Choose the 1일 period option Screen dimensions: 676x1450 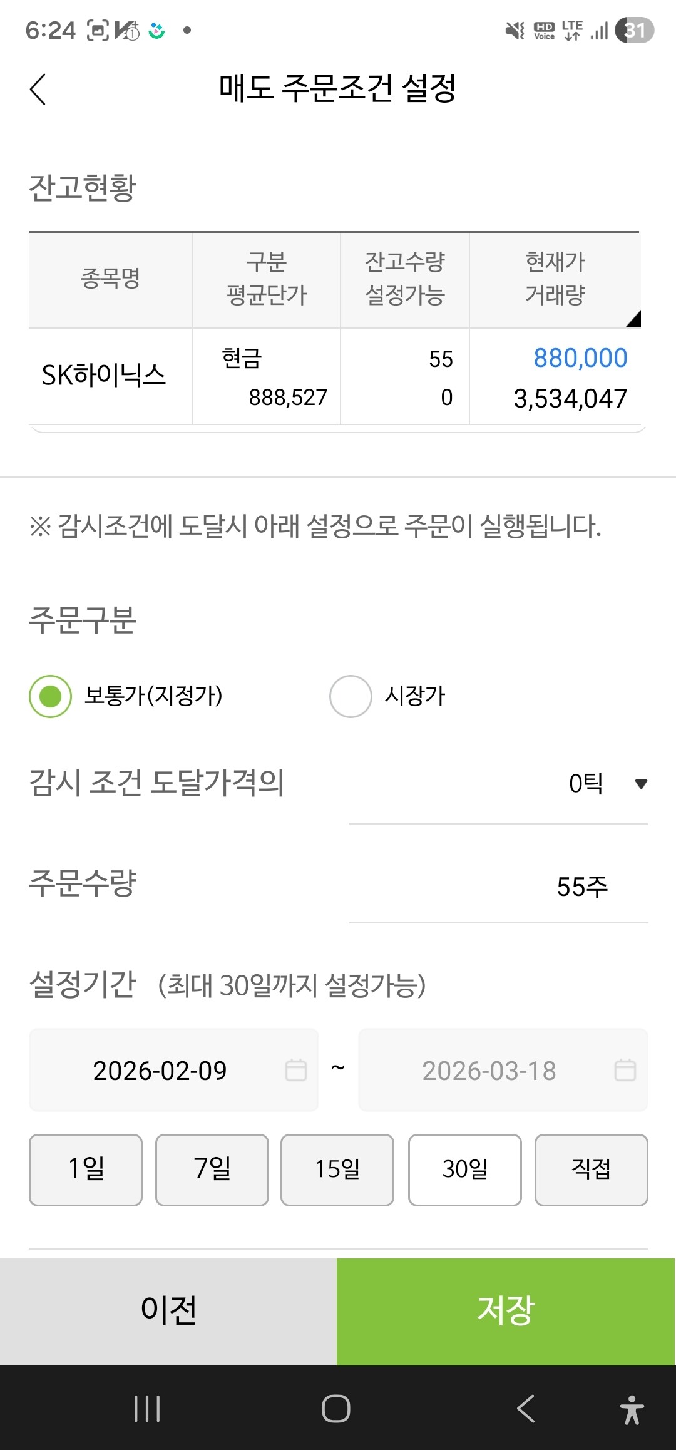pyautogui.click(x=86, y=1170)
